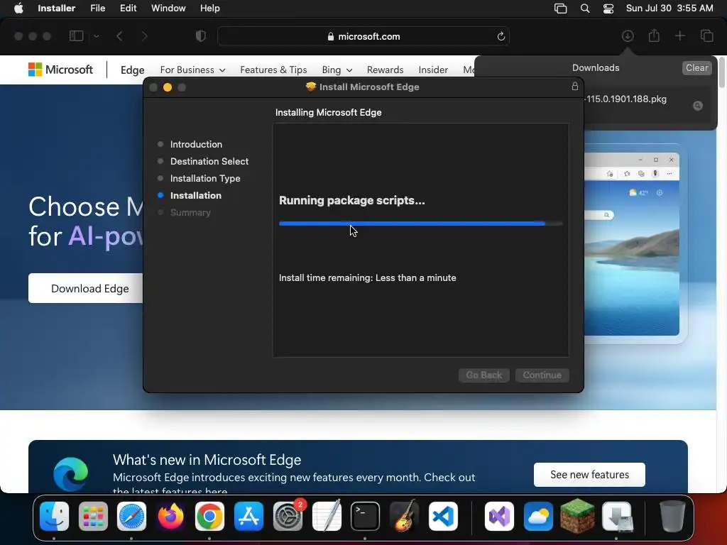The height and width of the screenshot is (545, 727).
Task: Expand the Bing dropdown on Microsoft page
Action: (337, 70)
